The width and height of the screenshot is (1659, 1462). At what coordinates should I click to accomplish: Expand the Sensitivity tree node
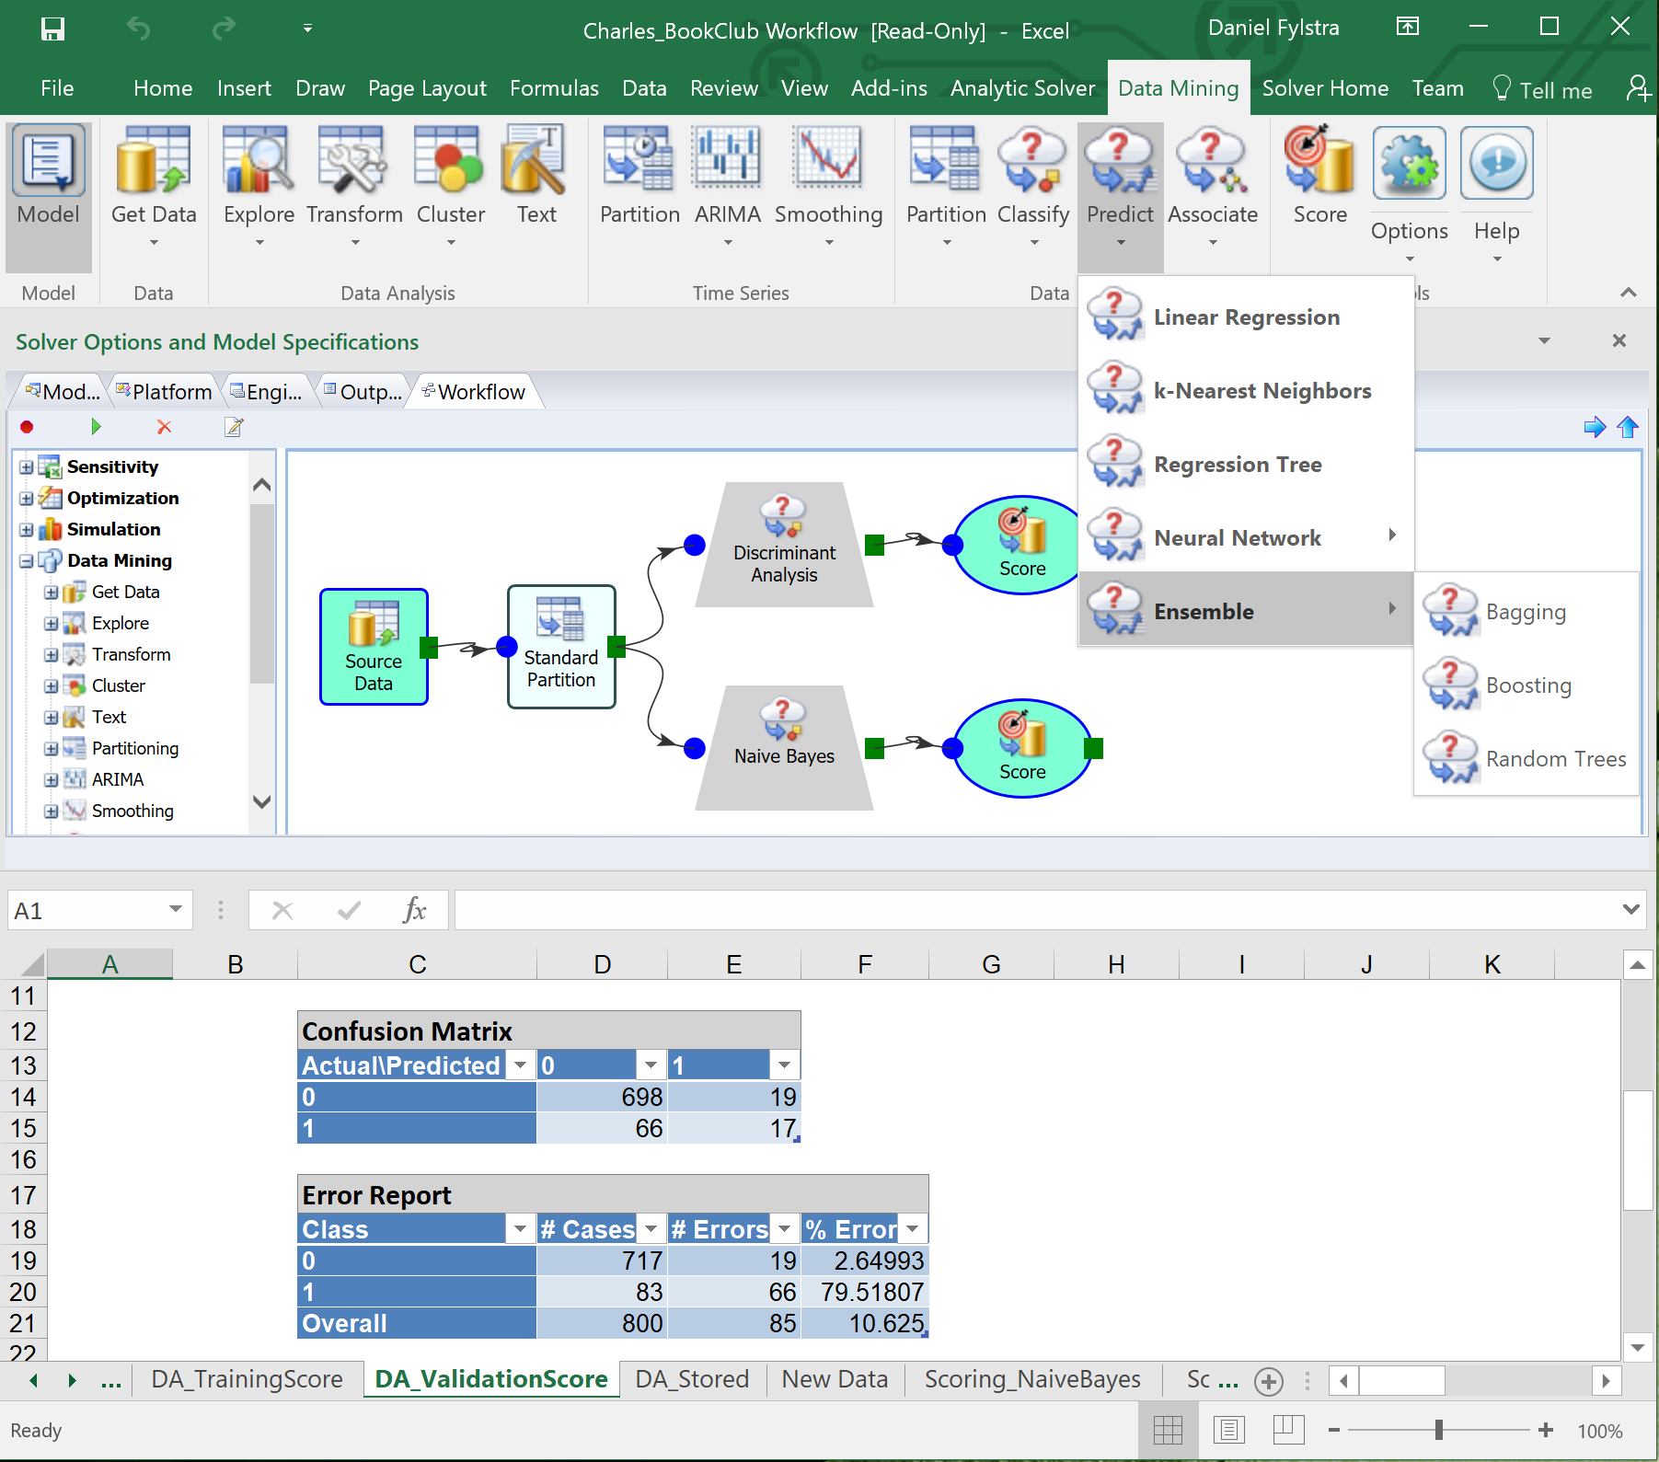(x=27, y=467)
